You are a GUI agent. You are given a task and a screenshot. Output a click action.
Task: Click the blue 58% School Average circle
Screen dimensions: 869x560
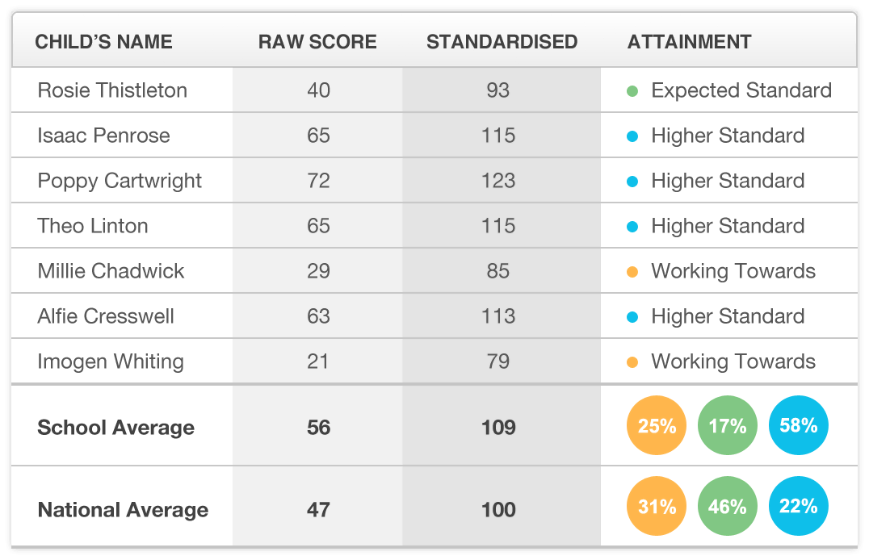pyautogui.click(x=799, y=426)
